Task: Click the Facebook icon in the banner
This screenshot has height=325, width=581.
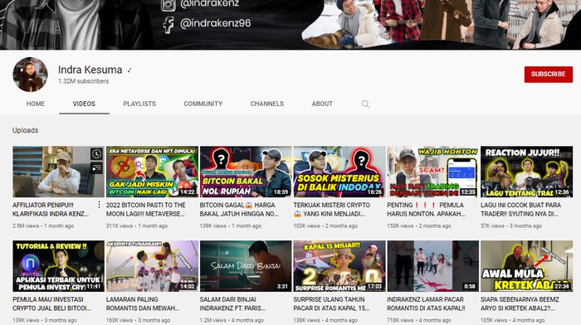Action: pos(168,24)
